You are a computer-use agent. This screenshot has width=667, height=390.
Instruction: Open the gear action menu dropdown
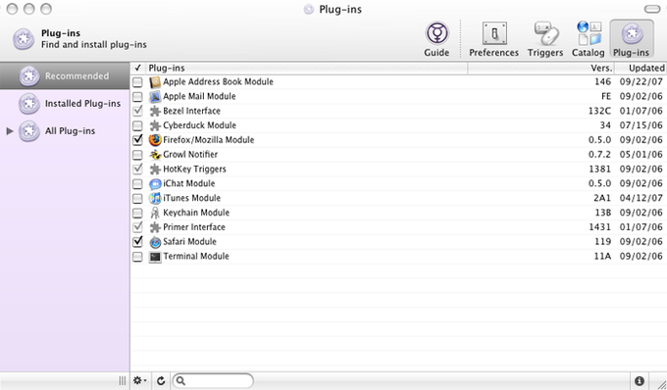(x=140, y=380)
